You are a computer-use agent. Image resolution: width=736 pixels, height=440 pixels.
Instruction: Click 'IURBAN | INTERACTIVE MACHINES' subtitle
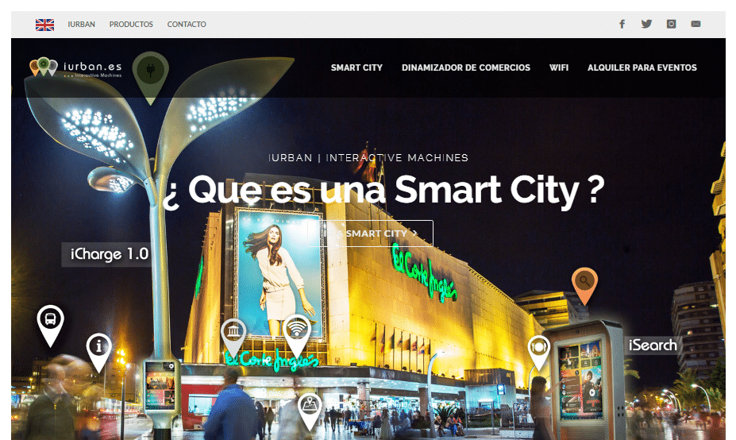[368, 158]
